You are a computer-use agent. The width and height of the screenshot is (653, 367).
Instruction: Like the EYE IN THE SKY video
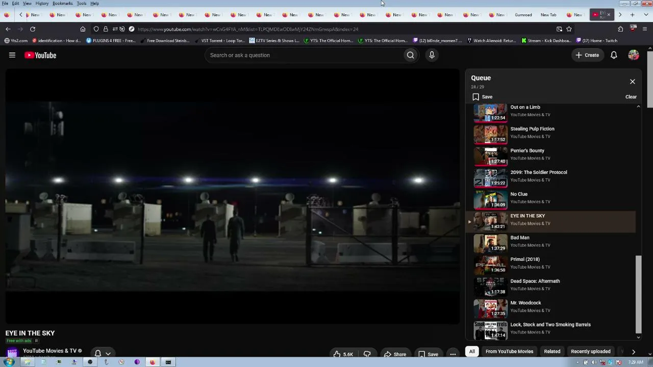pyautogui.click(x=343, y=354)
